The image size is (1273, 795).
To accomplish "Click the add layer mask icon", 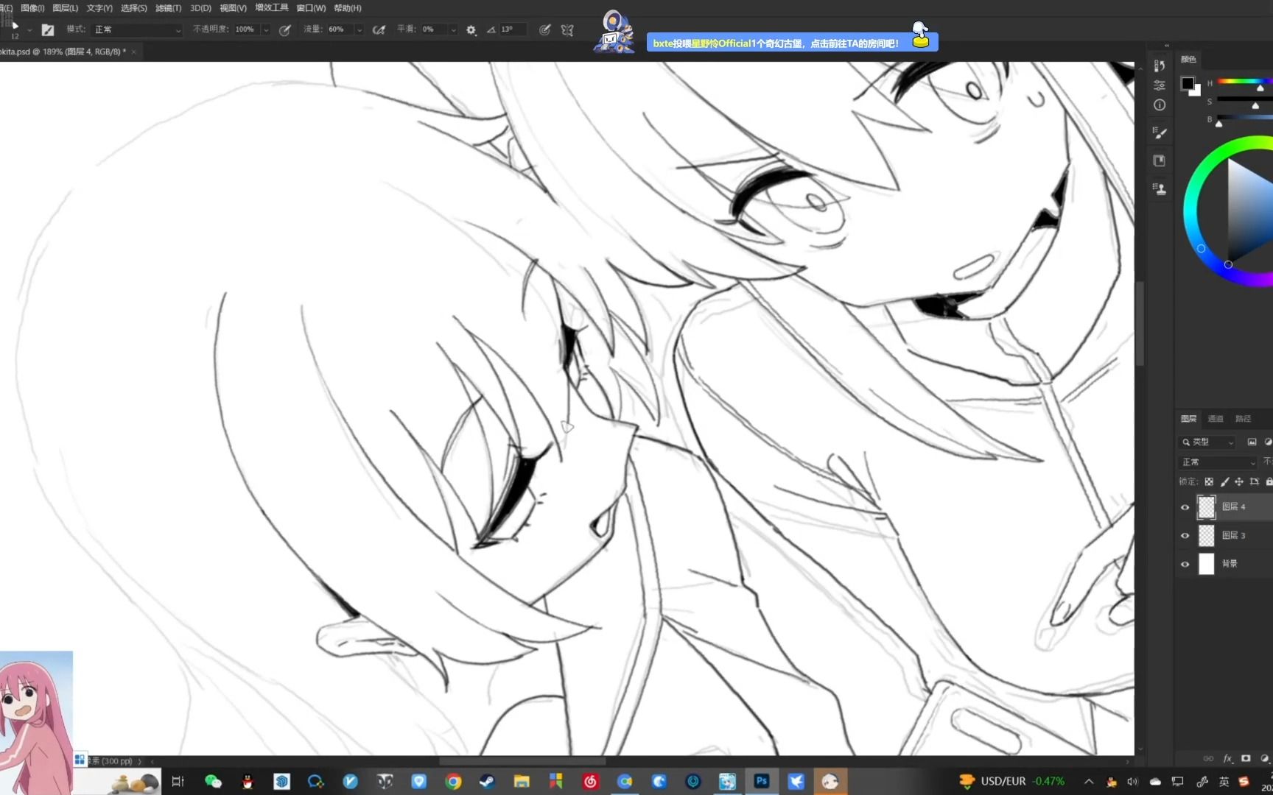I will [1246, 758].
